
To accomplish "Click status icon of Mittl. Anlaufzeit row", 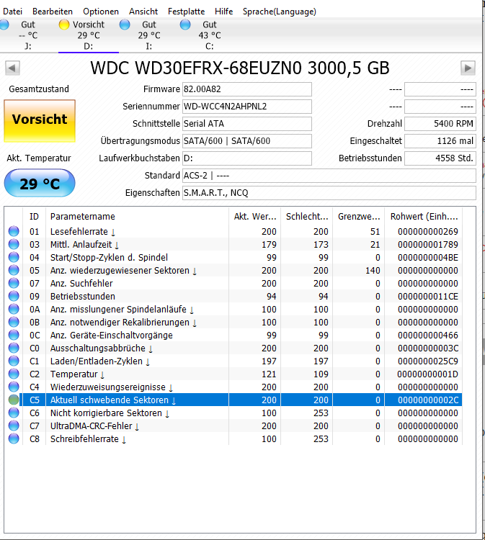I will tap(14, 244).
